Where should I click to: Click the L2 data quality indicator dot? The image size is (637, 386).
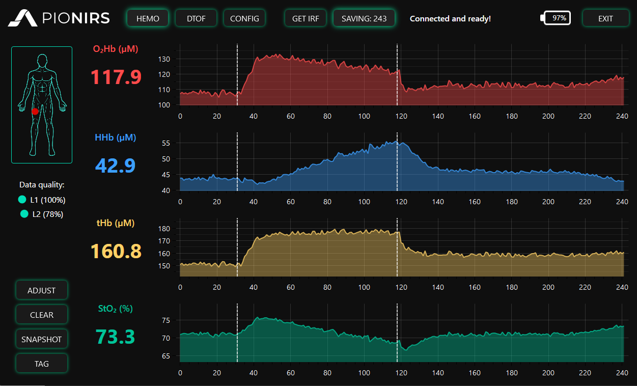(x=24, y=214)
